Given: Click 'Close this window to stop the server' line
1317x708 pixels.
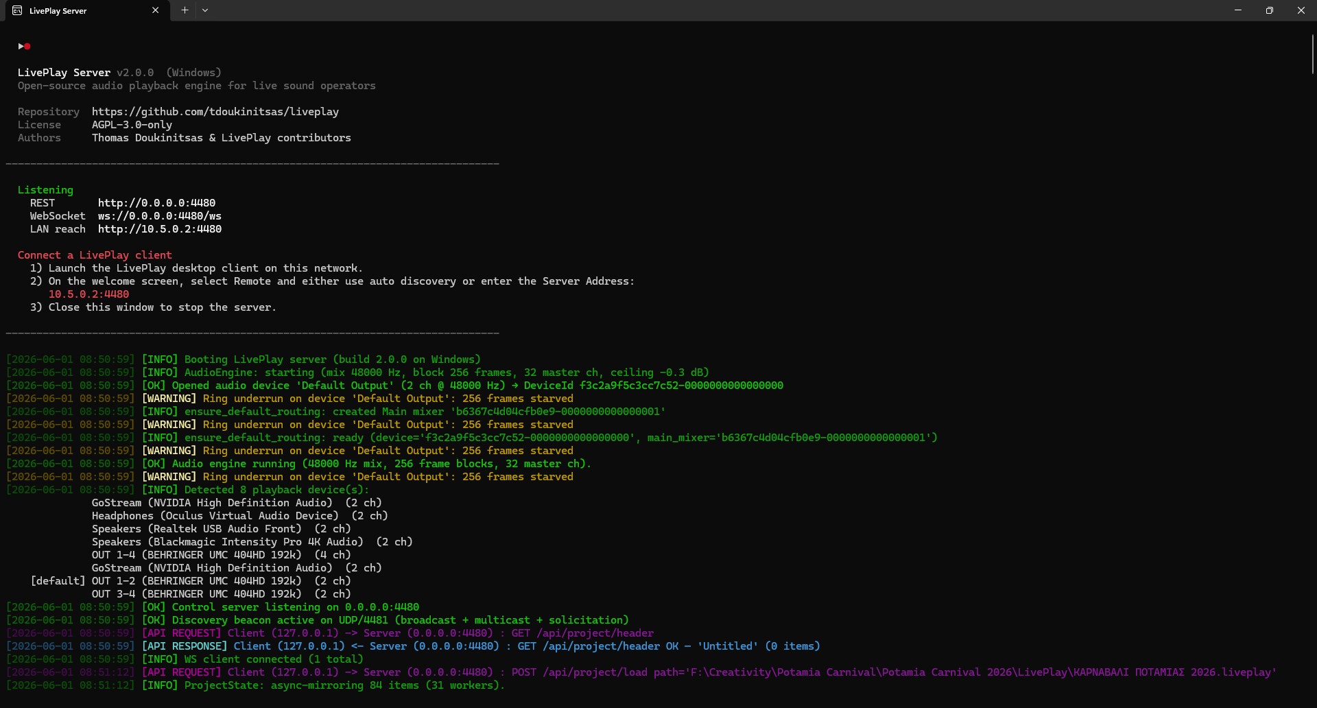Looking at the screenshot, I should click(153, 307).
